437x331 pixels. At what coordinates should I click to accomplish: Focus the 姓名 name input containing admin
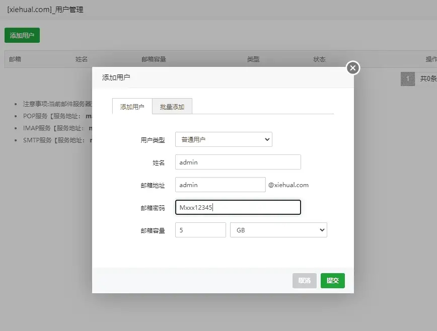(237, 162)
